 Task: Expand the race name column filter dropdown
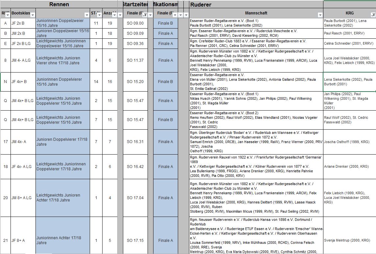(x=86, y=15)
